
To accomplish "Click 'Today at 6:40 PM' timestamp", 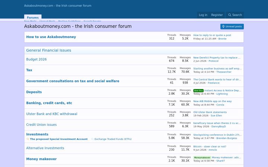I will point(204,94).
